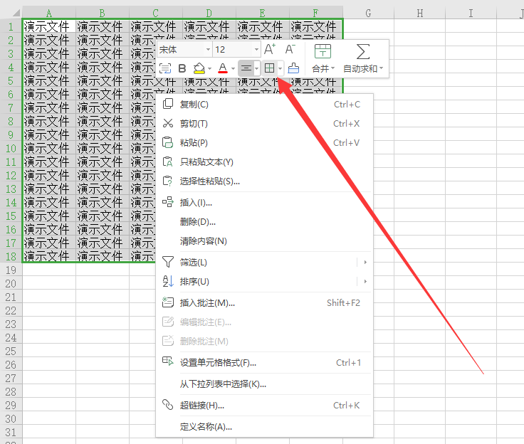
Task: Select column H header
Action: (420, 14)
